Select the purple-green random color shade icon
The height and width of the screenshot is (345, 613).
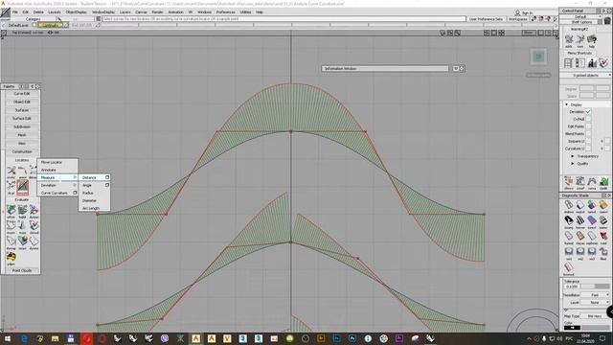(x=592, y=205)
